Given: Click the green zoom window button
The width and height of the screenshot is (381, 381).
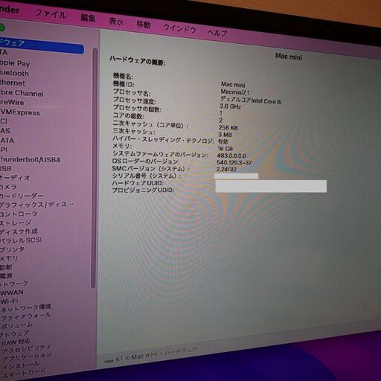Looking at the screenshot, I should click(x=1, y=28).
